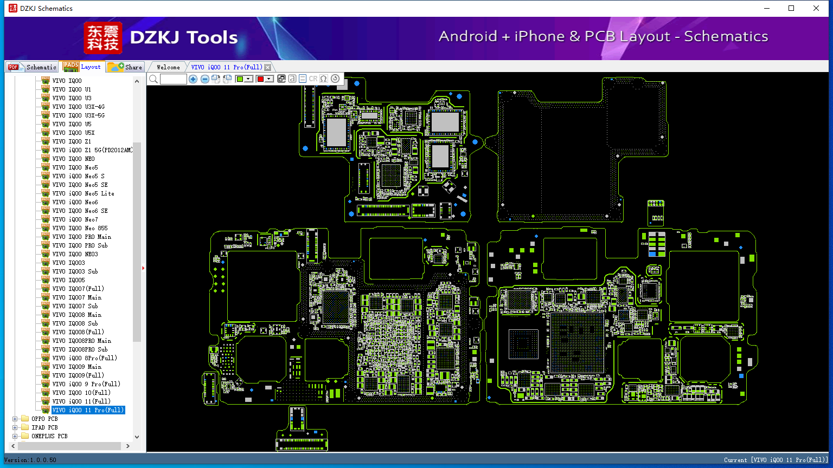Image resolution: width=833 pixels, height=468 pixels.
Task: Click the red color swatch
Action: [260, 79]
